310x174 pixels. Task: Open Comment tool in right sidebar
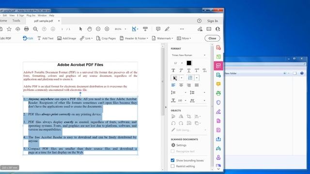click(218, 84)
